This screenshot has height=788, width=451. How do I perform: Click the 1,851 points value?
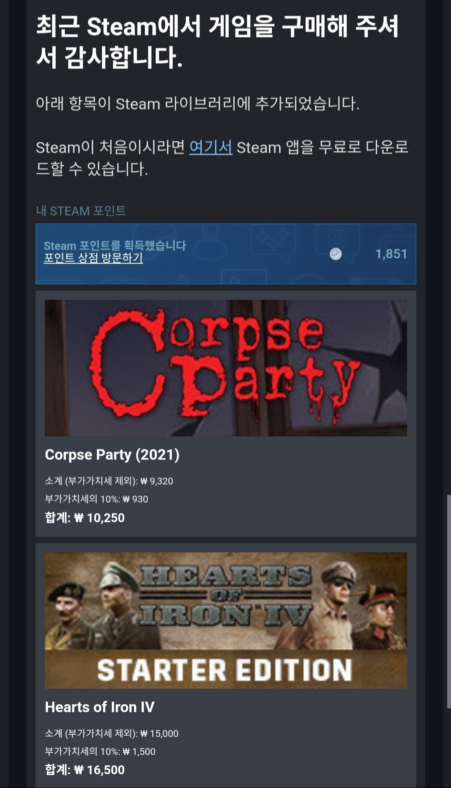click(x=391, y=254)
